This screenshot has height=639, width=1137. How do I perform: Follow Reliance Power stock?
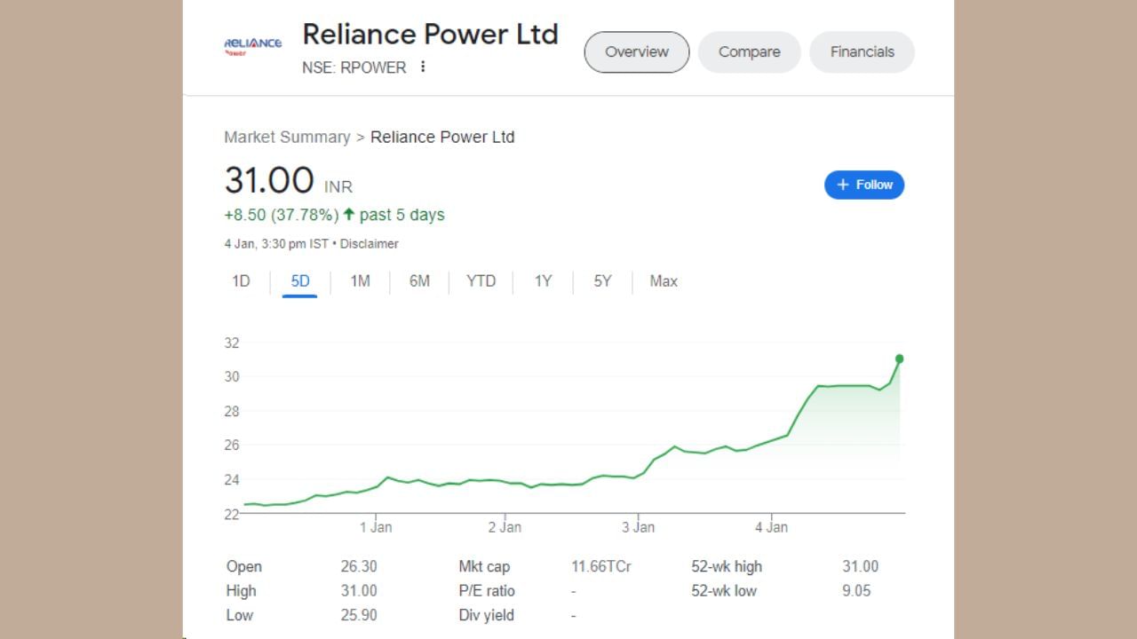[864, 185]
